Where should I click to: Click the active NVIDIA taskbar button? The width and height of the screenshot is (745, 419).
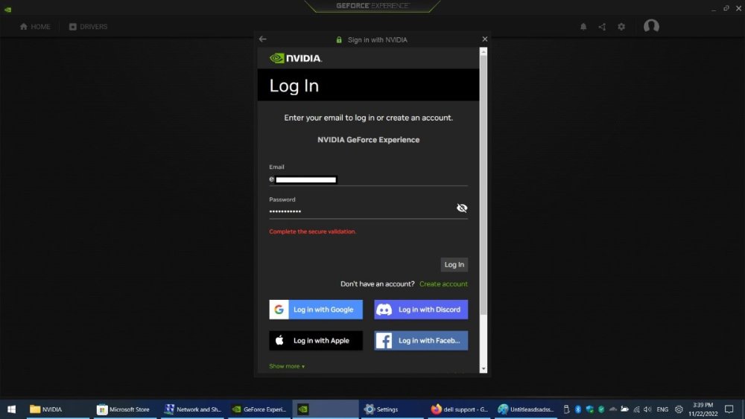point(326,409)
